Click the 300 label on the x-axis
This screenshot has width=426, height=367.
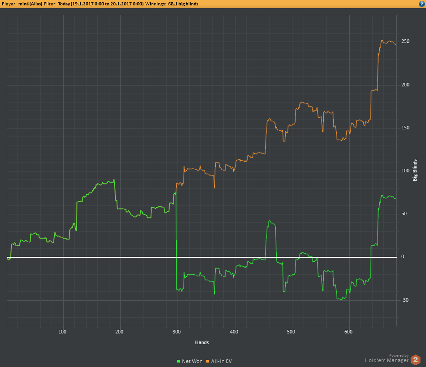pos(177,332)
